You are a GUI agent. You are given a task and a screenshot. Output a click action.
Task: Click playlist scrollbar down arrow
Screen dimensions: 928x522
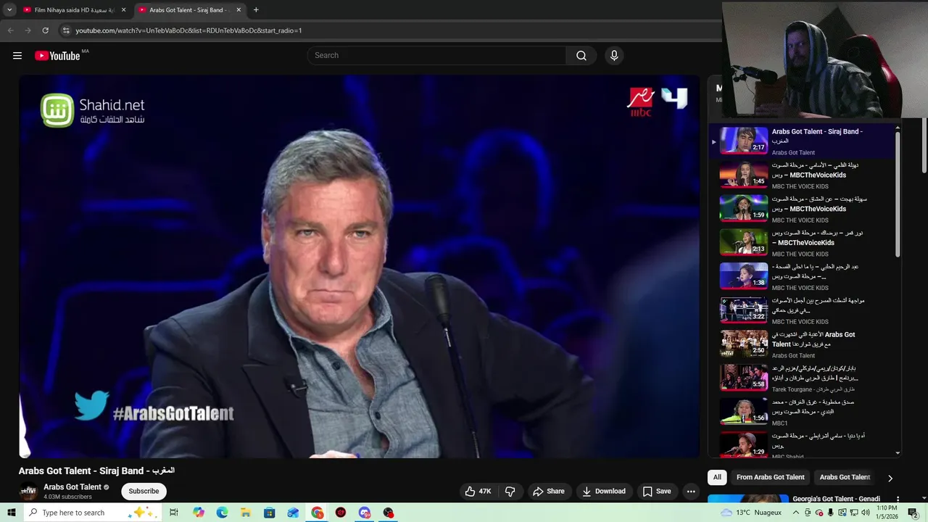tap(898, 453)
